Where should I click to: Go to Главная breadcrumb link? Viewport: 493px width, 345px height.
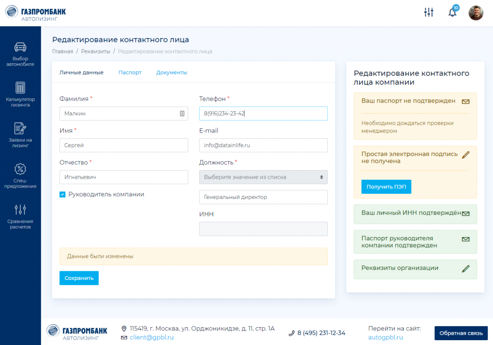pyautogui.click(x=63, y=51)
